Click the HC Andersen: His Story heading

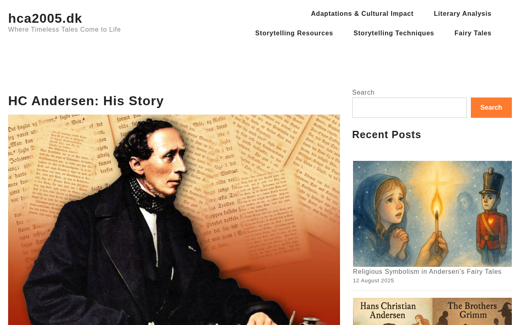click(86, 101)
